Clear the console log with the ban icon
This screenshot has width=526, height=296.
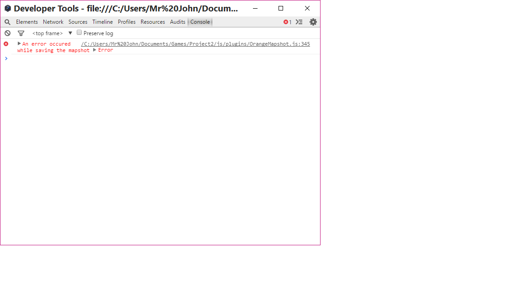[x=7, y=33]
